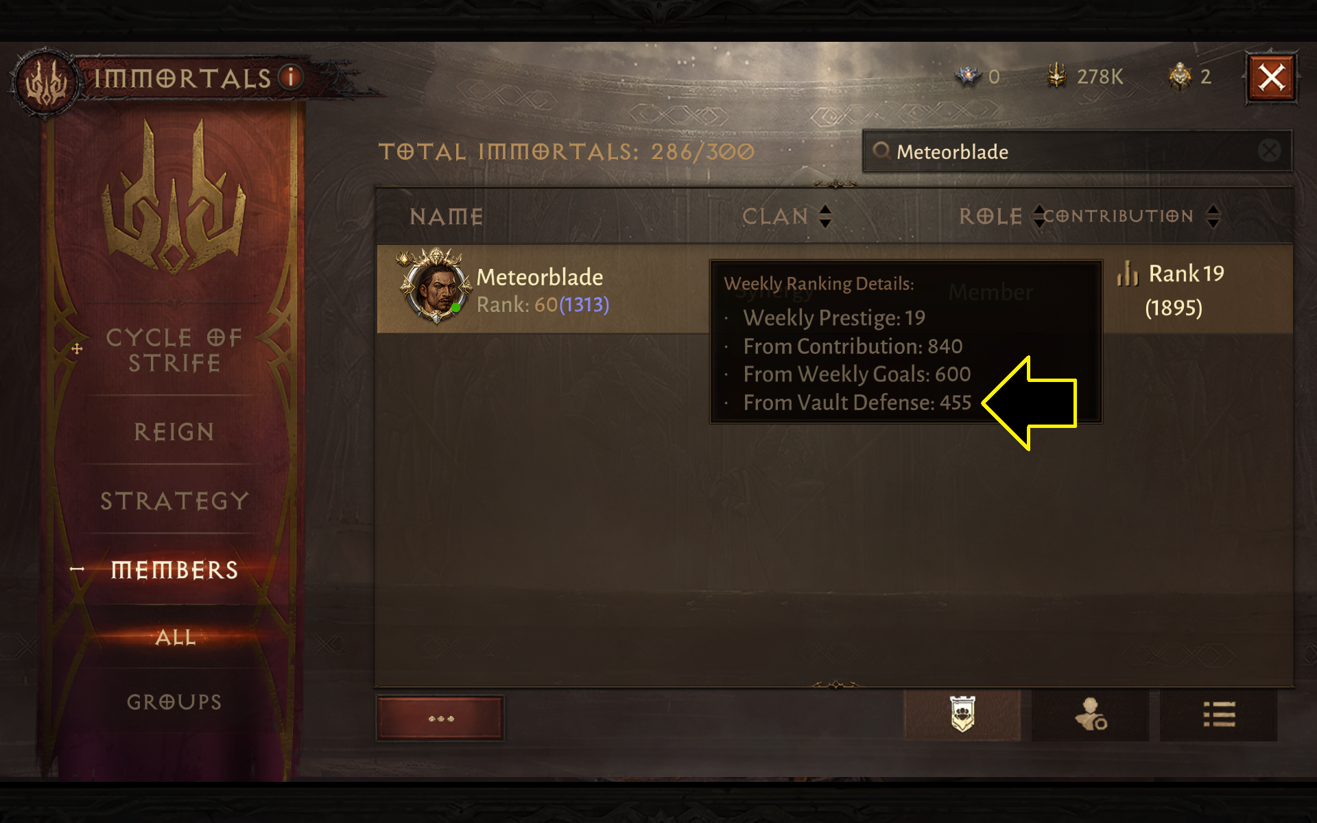1317x823 pixels.
Task: Select Meteorblade's character portrait
Action: (436, 287)
